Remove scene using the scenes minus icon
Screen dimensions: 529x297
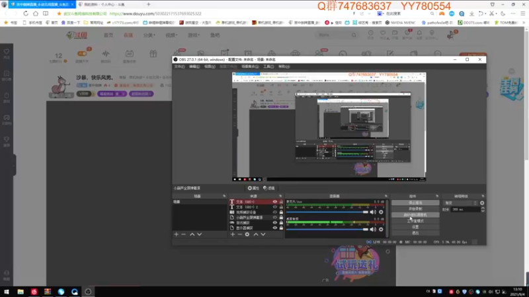click(x=184, y=234)
